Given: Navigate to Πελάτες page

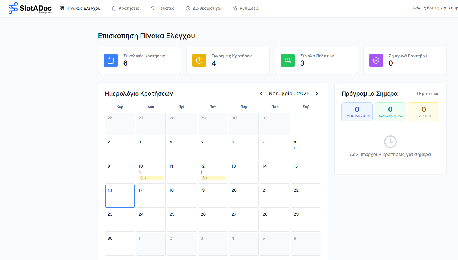Looking at the screenshot, I should 163,8.
